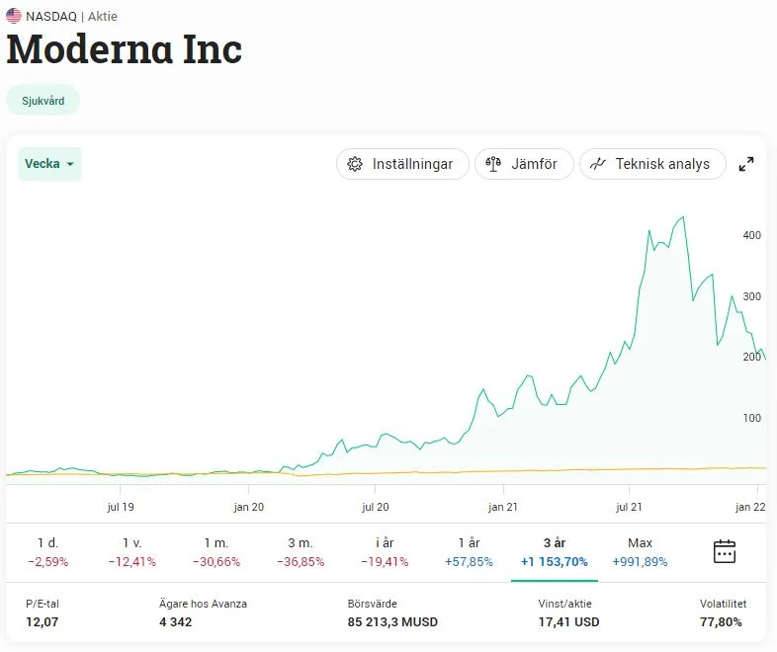This screenshot has height=652, width=777.
Task: Switch to the 3 m. period
Action: (x=301, y=552)
